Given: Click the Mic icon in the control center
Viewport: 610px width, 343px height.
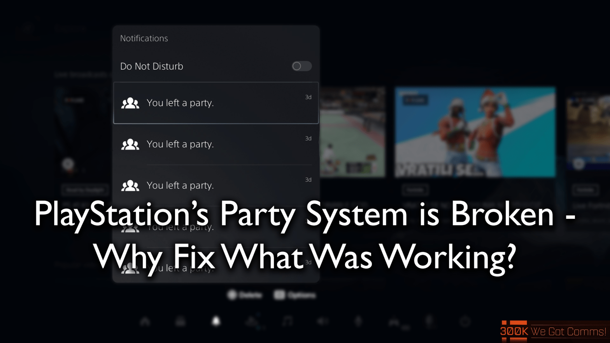Looking at the screenshot, I should pos(358,322).
